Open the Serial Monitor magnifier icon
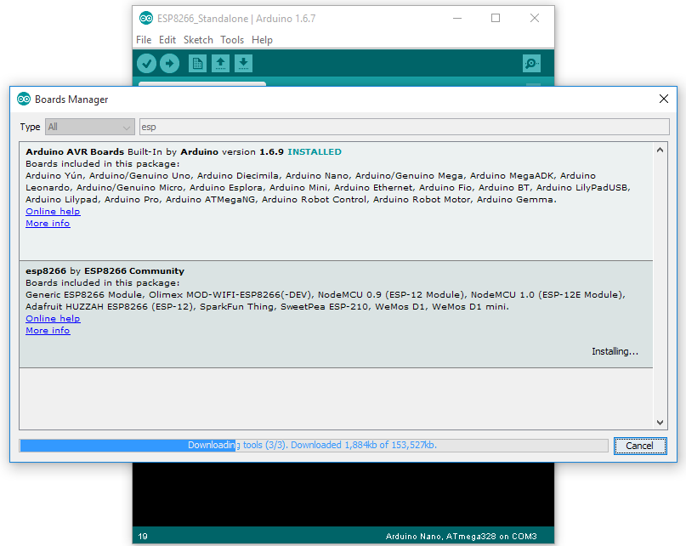The height and width of the screenshot is (546, 686). (x=531, y=64)
